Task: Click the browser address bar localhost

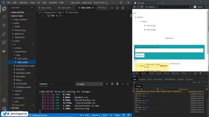Action: (167, 7)
